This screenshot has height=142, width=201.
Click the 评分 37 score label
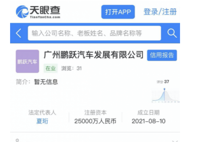coord(163,82)
